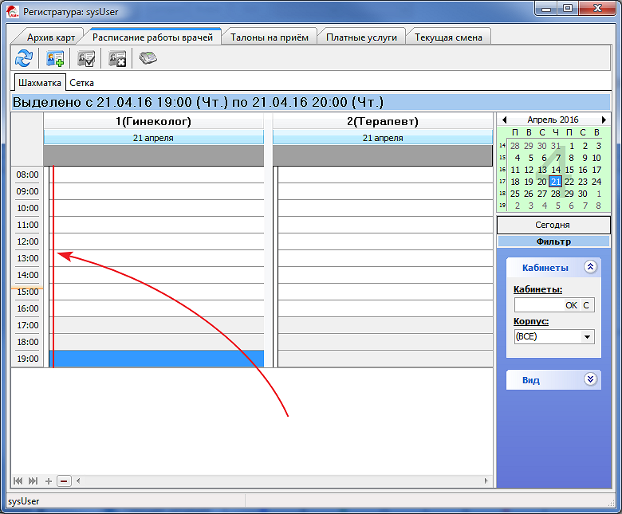
Task: Go to last record navigation icon
Action: point(33,481)
